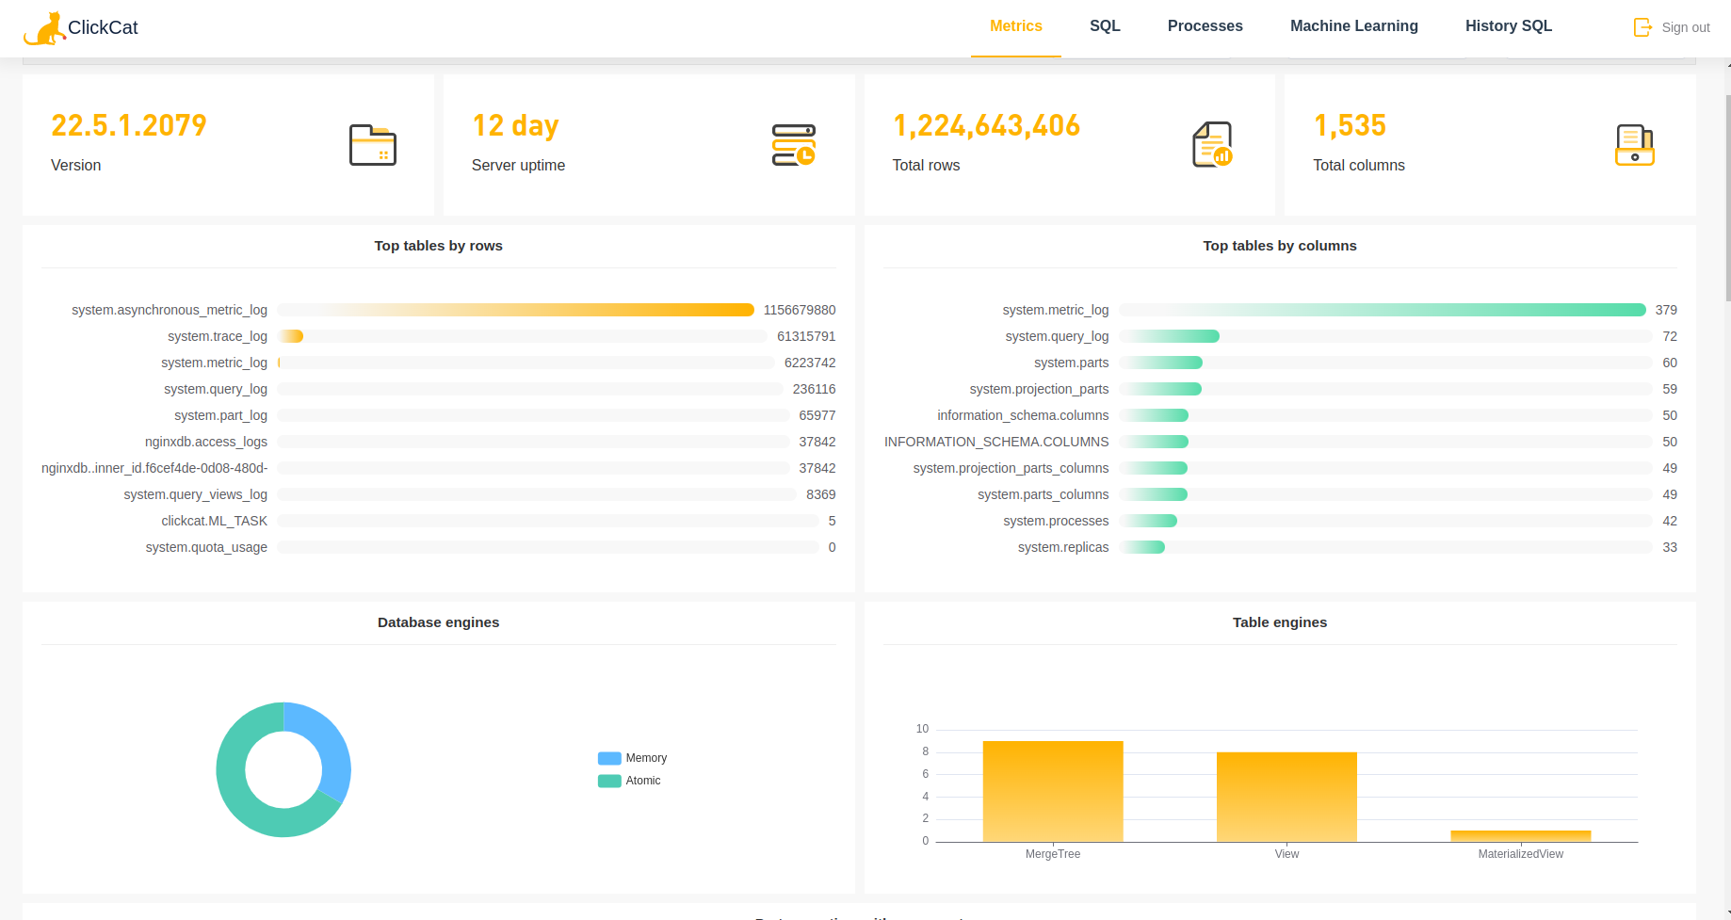Click the MaterializedView bar in chart

point(1521,836)
